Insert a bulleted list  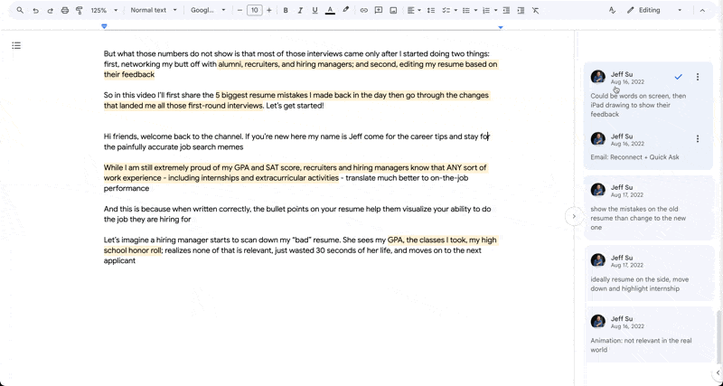(x=466, y=10)
